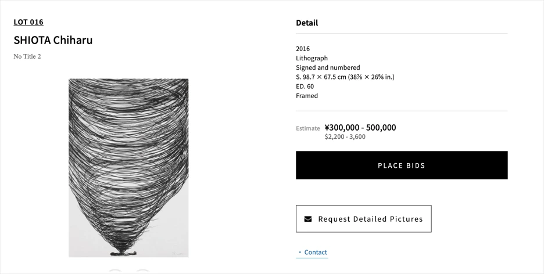Image resolution: width=544 pixels, height=274 pixels.
Task: Click the artwork title No Title 2
Action: pos(27,56)
